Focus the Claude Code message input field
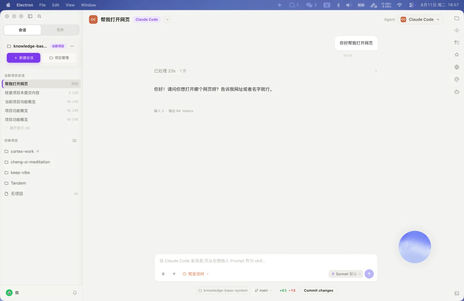The height and width of the screenshot is (301, 464). 266,261
